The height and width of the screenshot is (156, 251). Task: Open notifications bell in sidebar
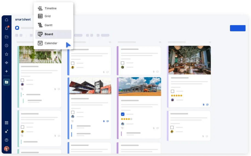point(7,28)
